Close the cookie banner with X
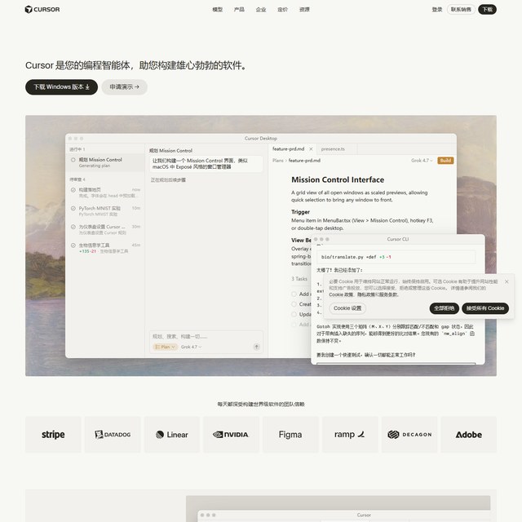This screenshot has height=522, width=522. (507, 281)
